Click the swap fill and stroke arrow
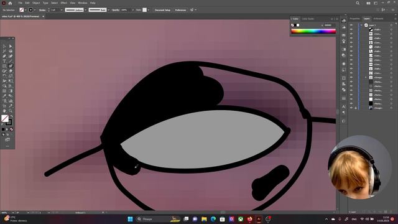The height and width of the screenshot is (224, 398). click(11, 116)
